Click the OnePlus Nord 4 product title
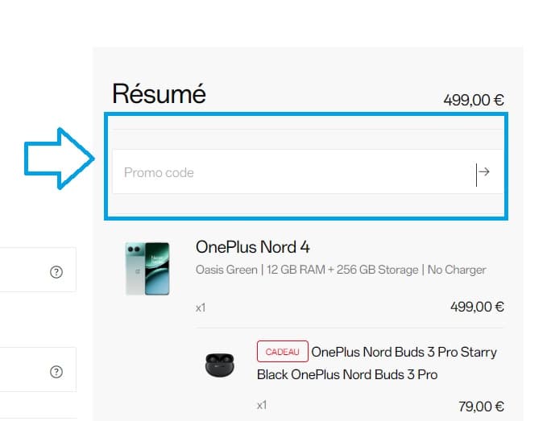The height and width of the screenshot is (421, 551). point(252,246)
